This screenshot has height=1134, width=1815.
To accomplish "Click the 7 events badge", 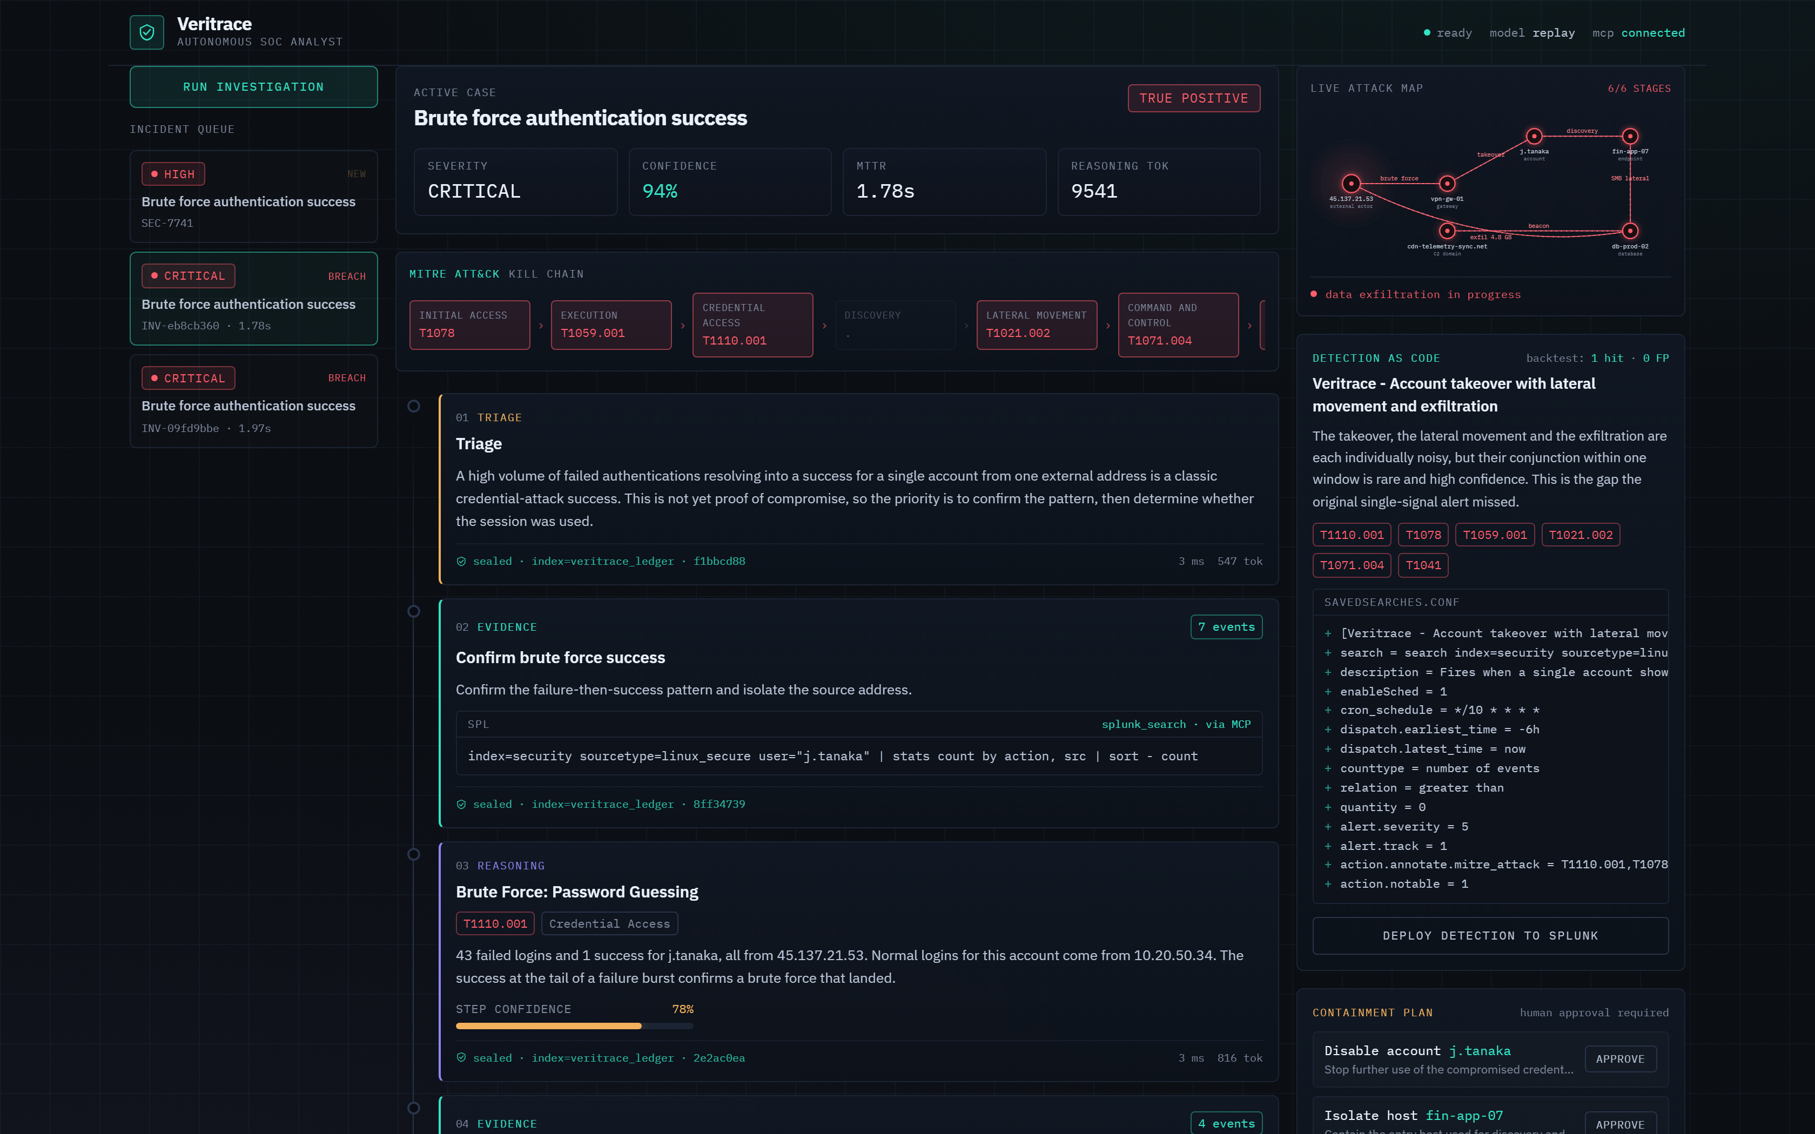I will [x=1226, y=627].
